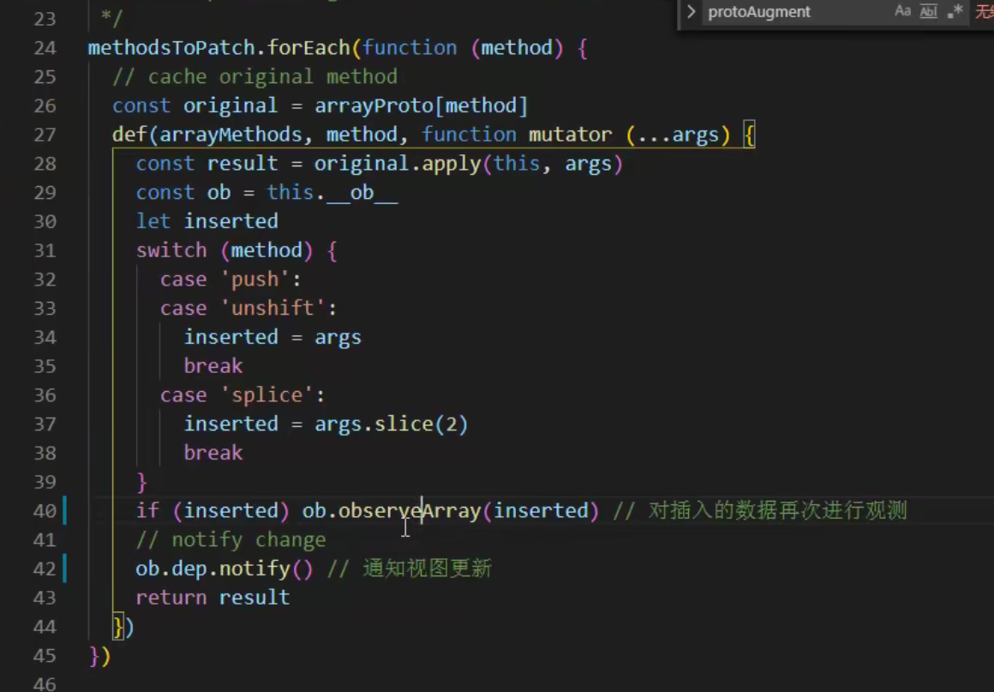Click the break keyword on line 35
This screenshot has height=692, width=994.
point(213,365)
